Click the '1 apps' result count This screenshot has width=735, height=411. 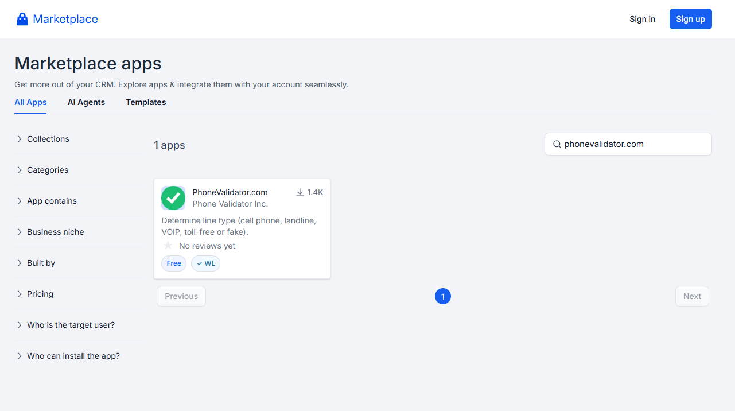coord(169,145)
